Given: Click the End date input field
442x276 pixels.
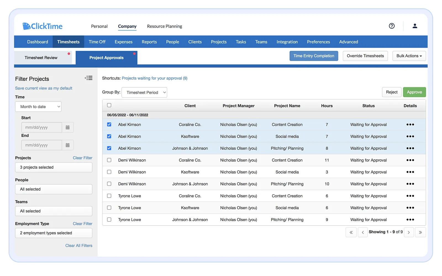Looking at the screenshot, I should click(x=42, y=145).
